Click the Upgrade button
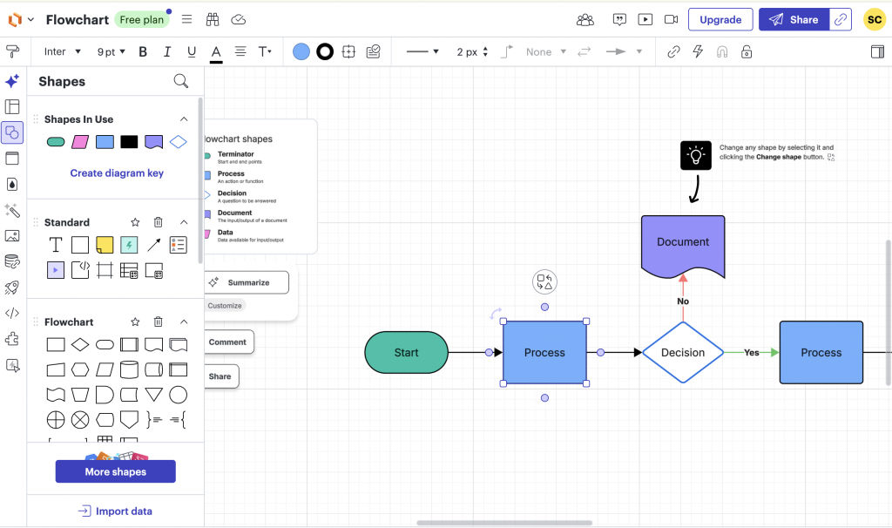 [720, 18]
